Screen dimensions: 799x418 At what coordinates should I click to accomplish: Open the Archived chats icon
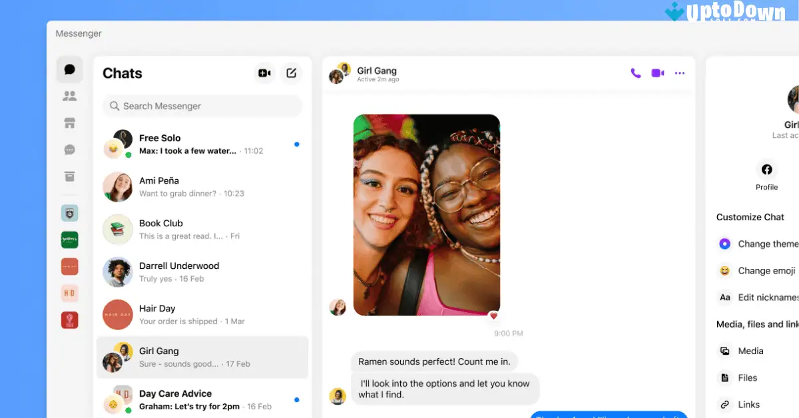(69, 176)
